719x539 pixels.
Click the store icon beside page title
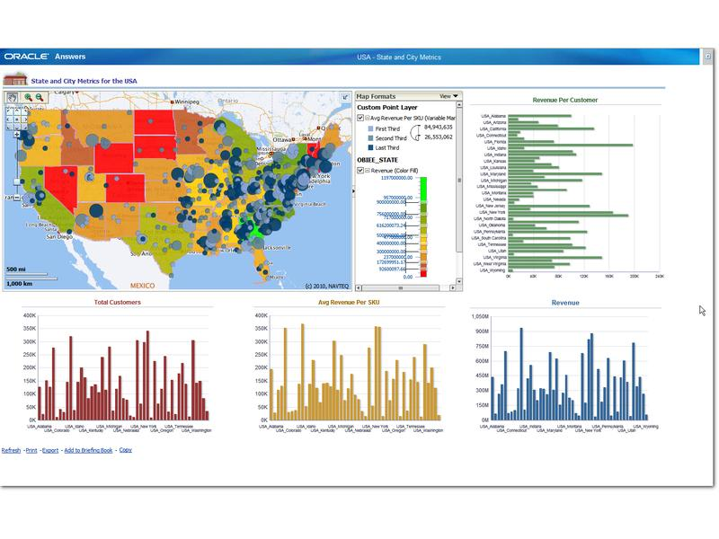click(15, 79)
